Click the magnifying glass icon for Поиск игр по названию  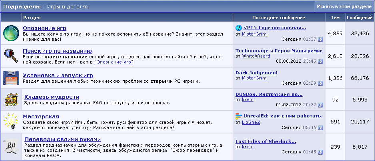[x=11, y=56]
